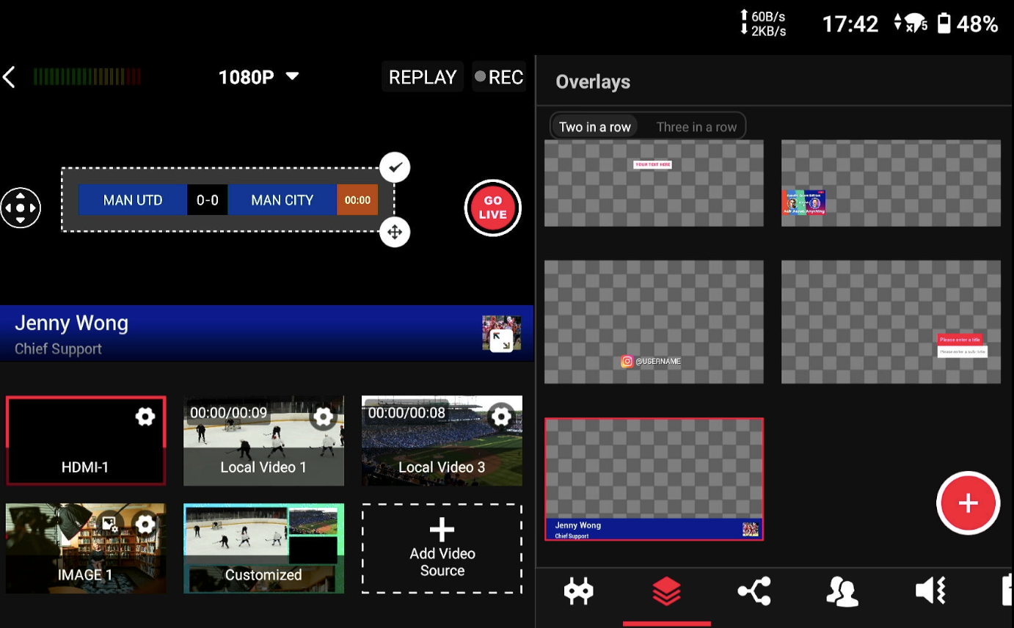
Task: Select the Ask Aaron Anything overlay
Action: click(x=891, y=183)
